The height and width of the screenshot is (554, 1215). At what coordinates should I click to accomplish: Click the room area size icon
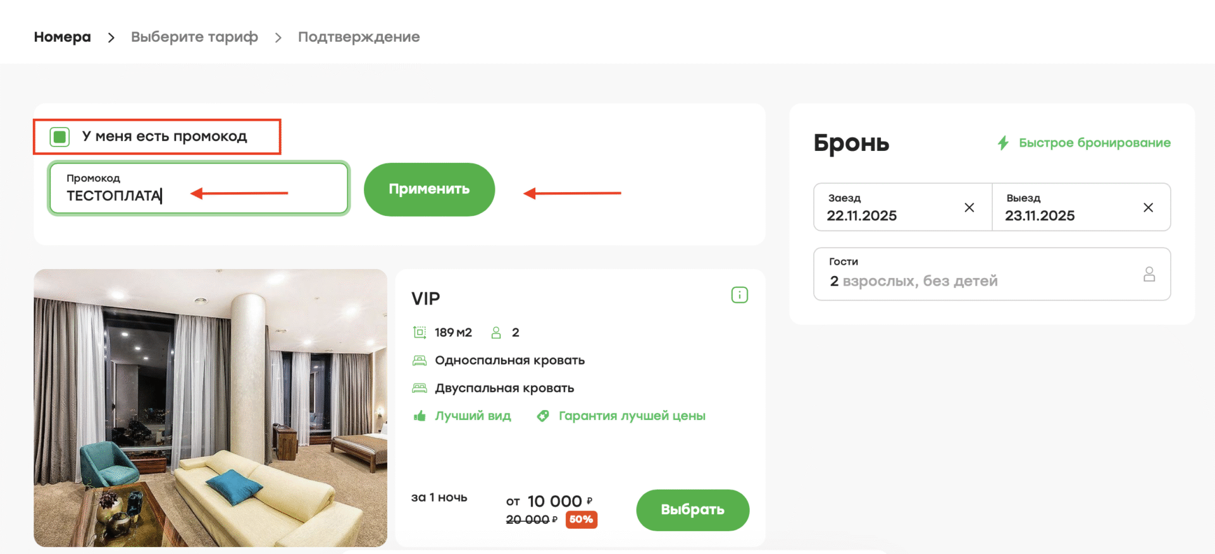pyautogui.click(x=419, y=332)
